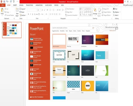Click Open Other Presentations link
The image size is (133, 106).
tap(37, 97)
